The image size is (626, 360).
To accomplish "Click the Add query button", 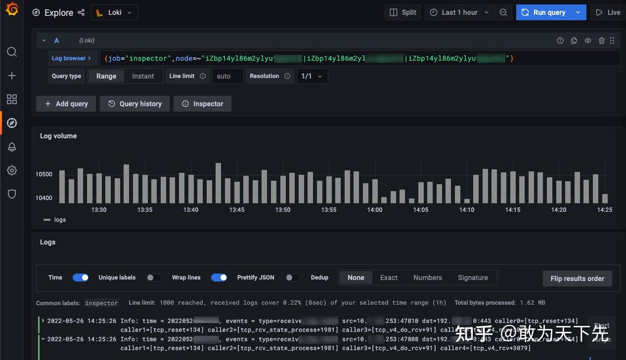I will 66,104.
